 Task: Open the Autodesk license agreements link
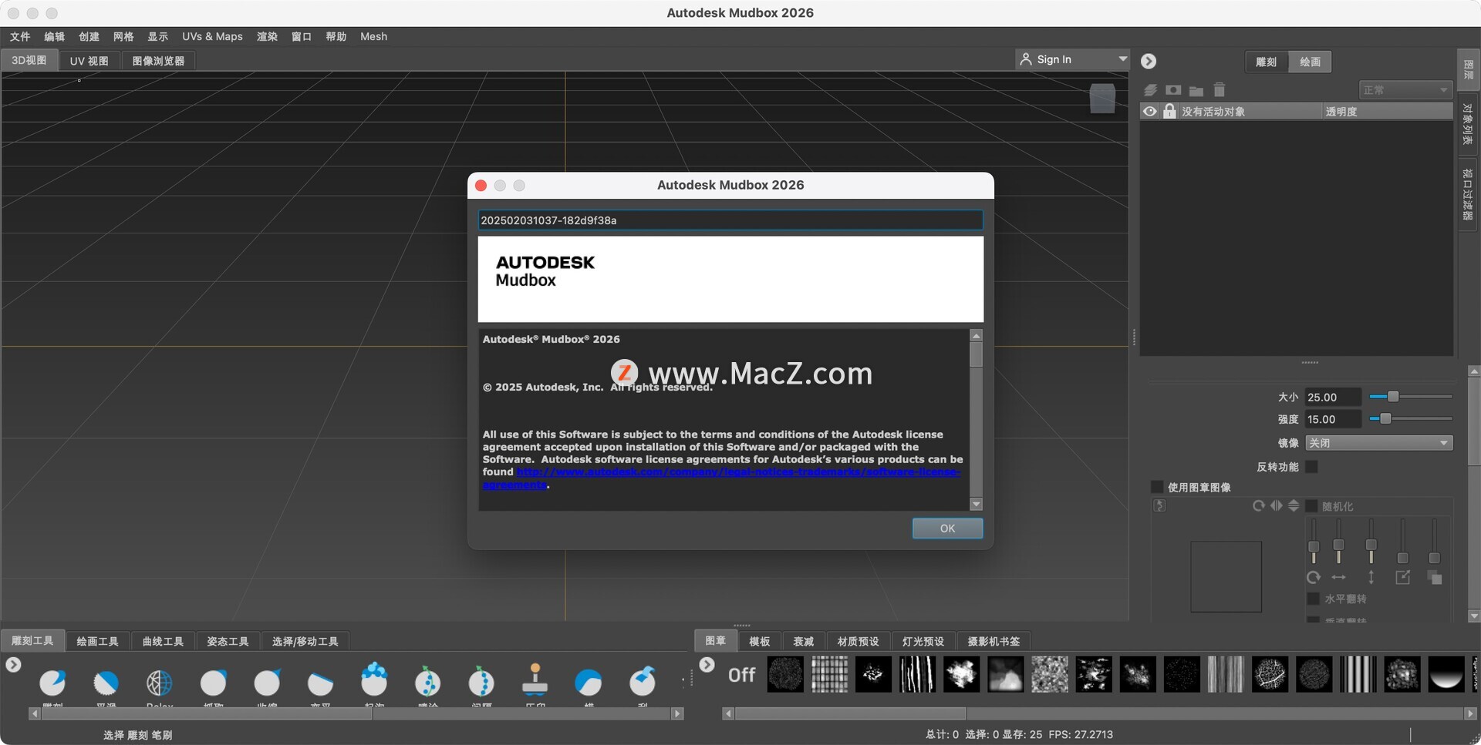pos(721,478)
